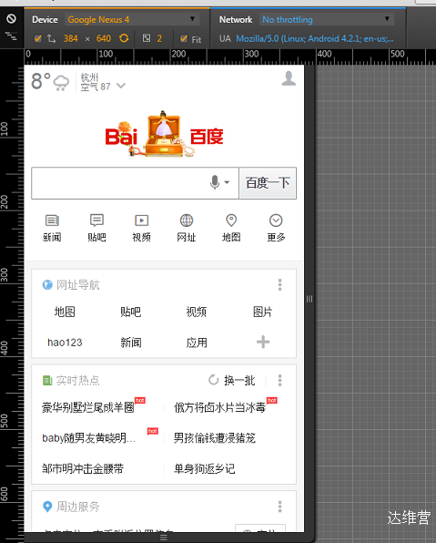This screenshot has width=436, height=543.
Task: Click the add site plus icon
Action: 263,343
